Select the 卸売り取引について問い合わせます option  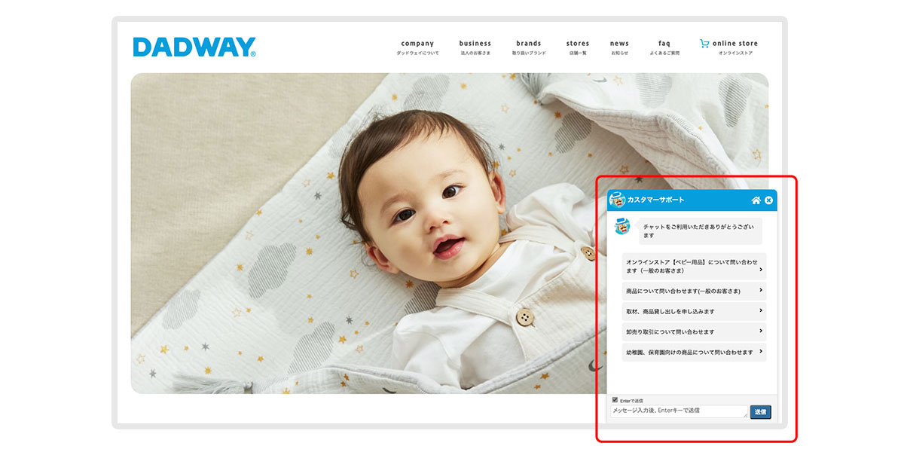(x=694, y=331)
